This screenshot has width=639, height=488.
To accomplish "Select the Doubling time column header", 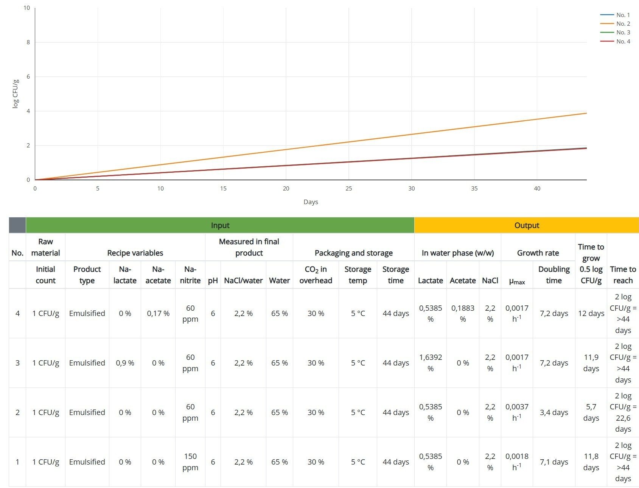I will pyautogui.click(x=553, y=275).
